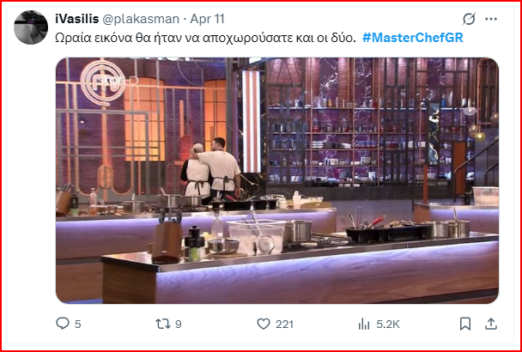Open the @plakasman handle link
The width and height of the screenshot is (522, 352).
tap(141, 19)
